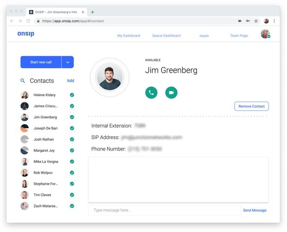The image size is (287, 232).
Task: Expand the Start new call dropdown arrow
Action: (x=68, y=62)
